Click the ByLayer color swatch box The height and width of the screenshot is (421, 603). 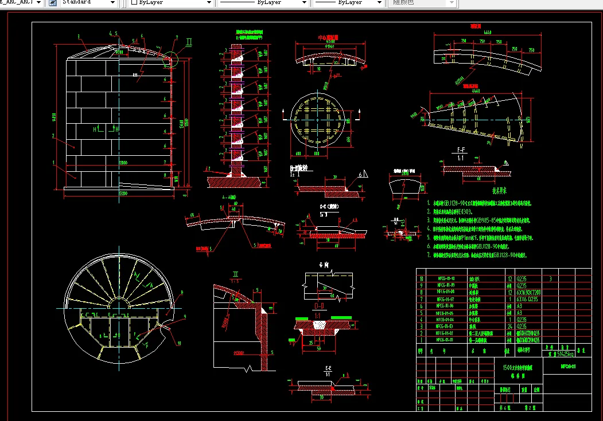pyautogui.click(x=134, y=2)
